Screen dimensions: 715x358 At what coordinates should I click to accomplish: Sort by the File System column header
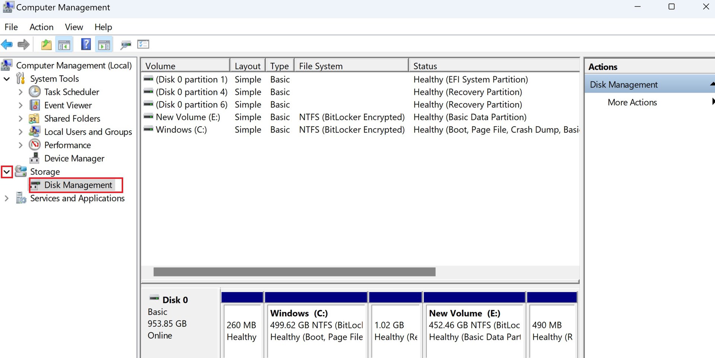351,65
